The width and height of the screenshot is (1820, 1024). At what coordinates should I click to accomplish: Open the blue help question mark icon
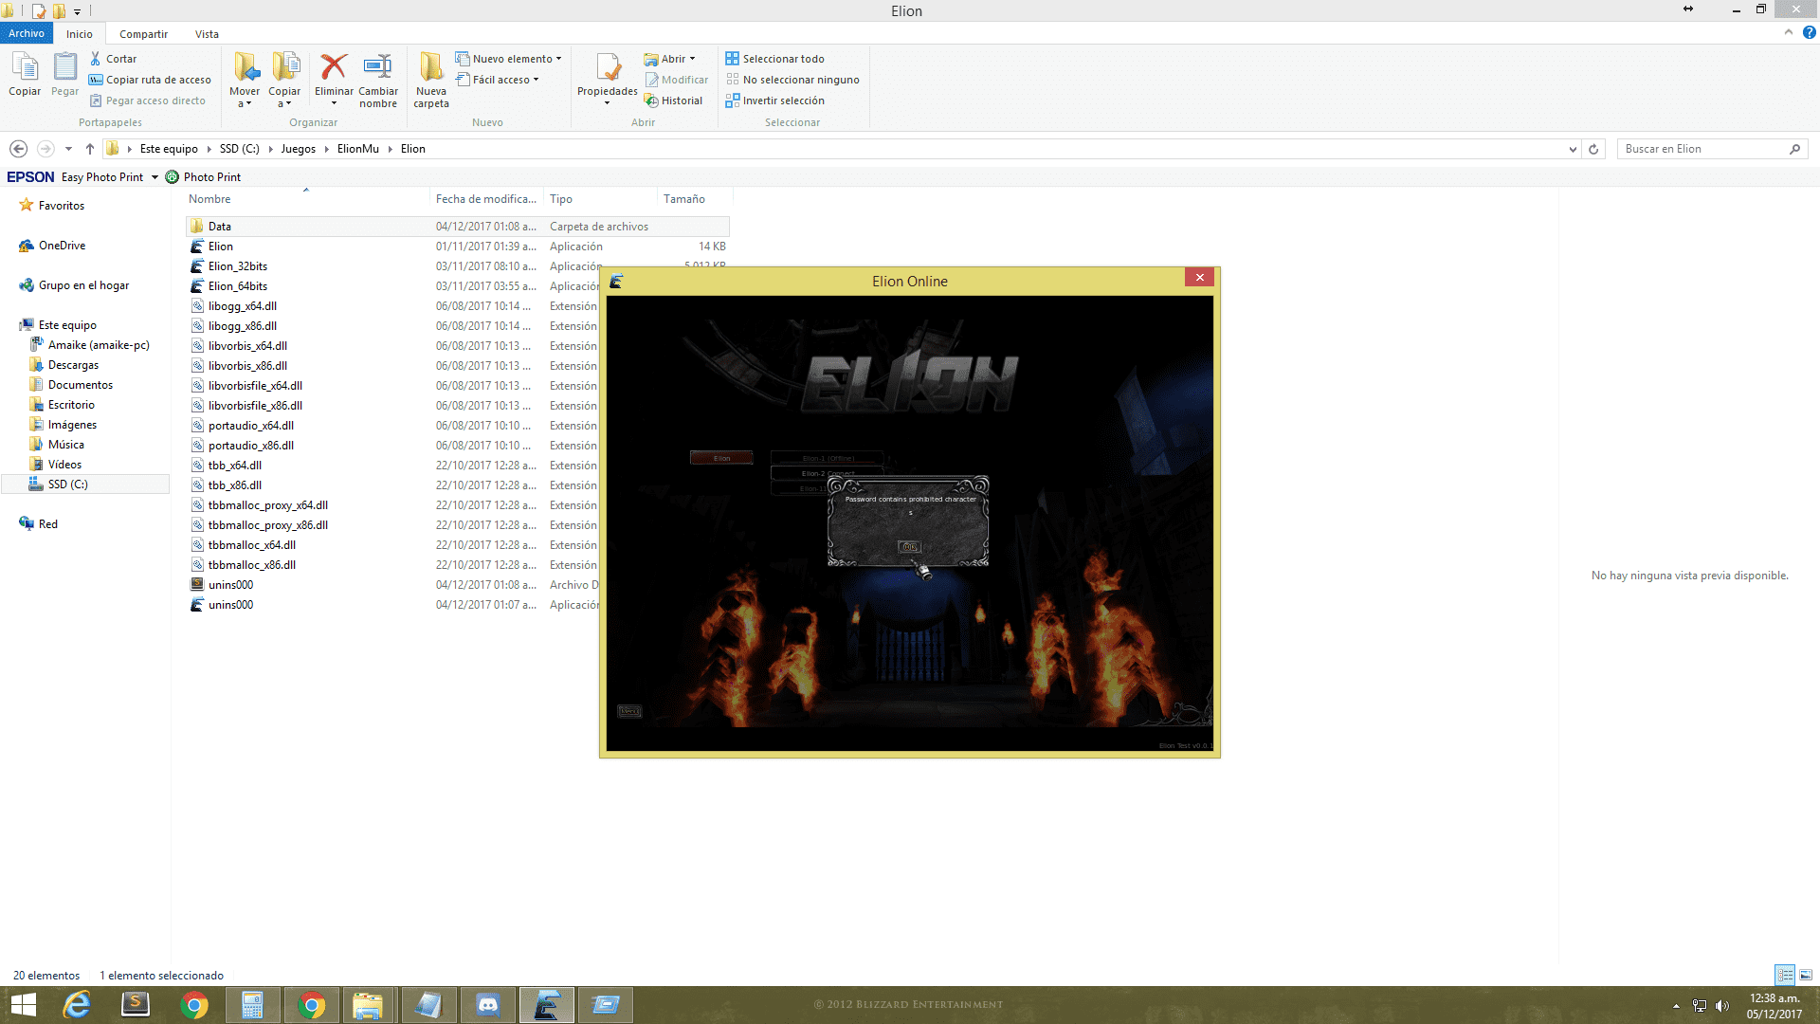point(1809,32)
